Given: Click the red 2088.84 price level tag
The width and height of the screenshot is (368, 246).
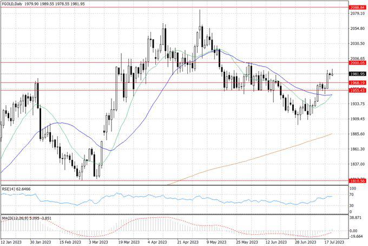Looking at the screenshot, I should click(355, 8).
